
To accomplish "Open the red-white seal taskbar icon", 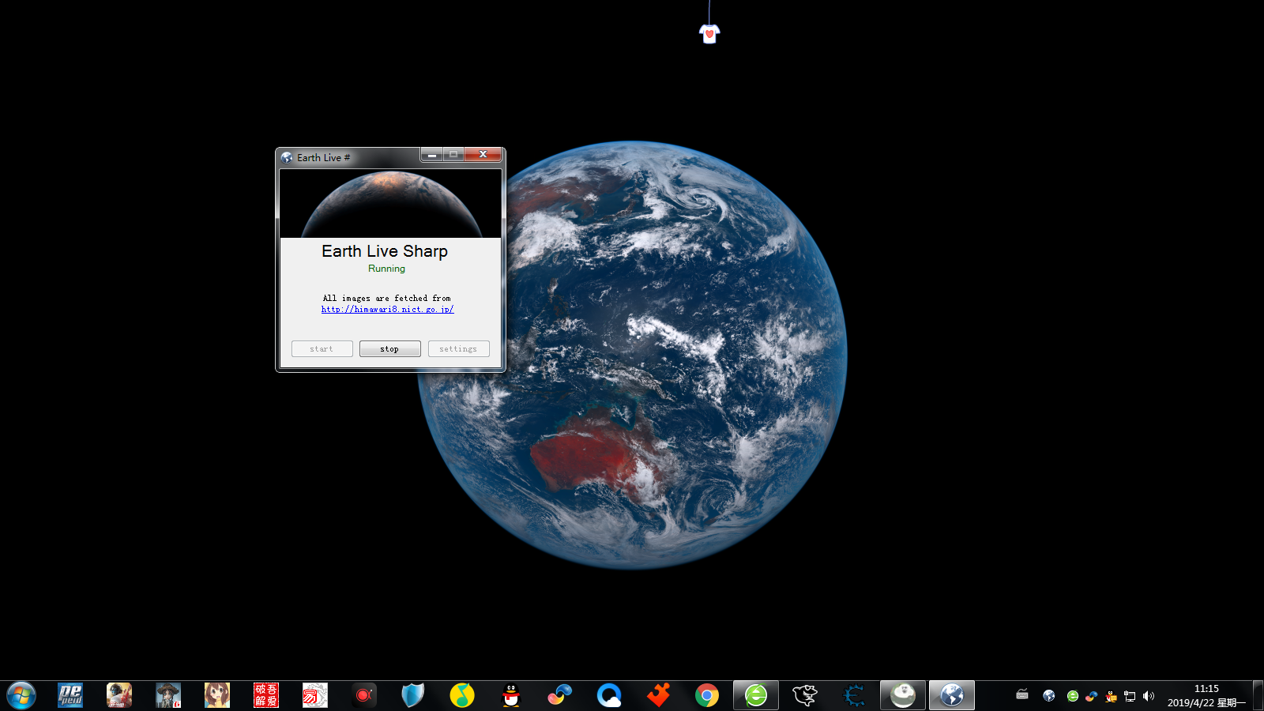I will click(315, 695).
